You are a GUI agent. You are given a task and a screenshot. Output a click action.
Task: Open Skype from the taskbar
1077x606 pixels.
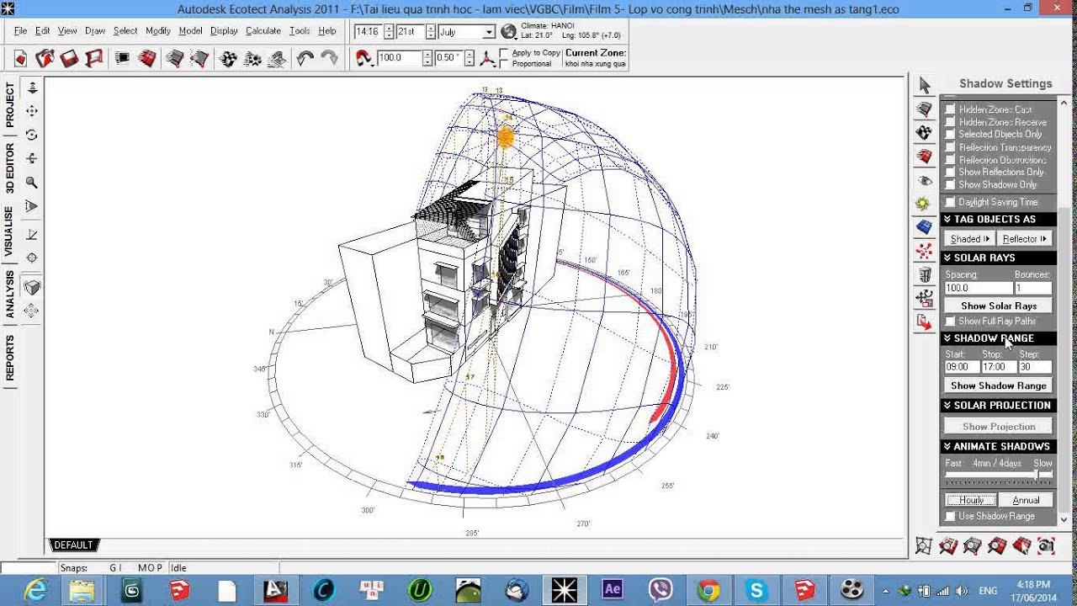point(756,590)
